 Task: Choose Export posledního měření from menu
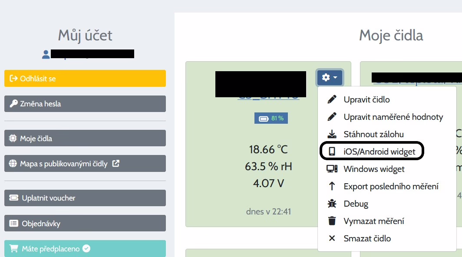(391, 186)
